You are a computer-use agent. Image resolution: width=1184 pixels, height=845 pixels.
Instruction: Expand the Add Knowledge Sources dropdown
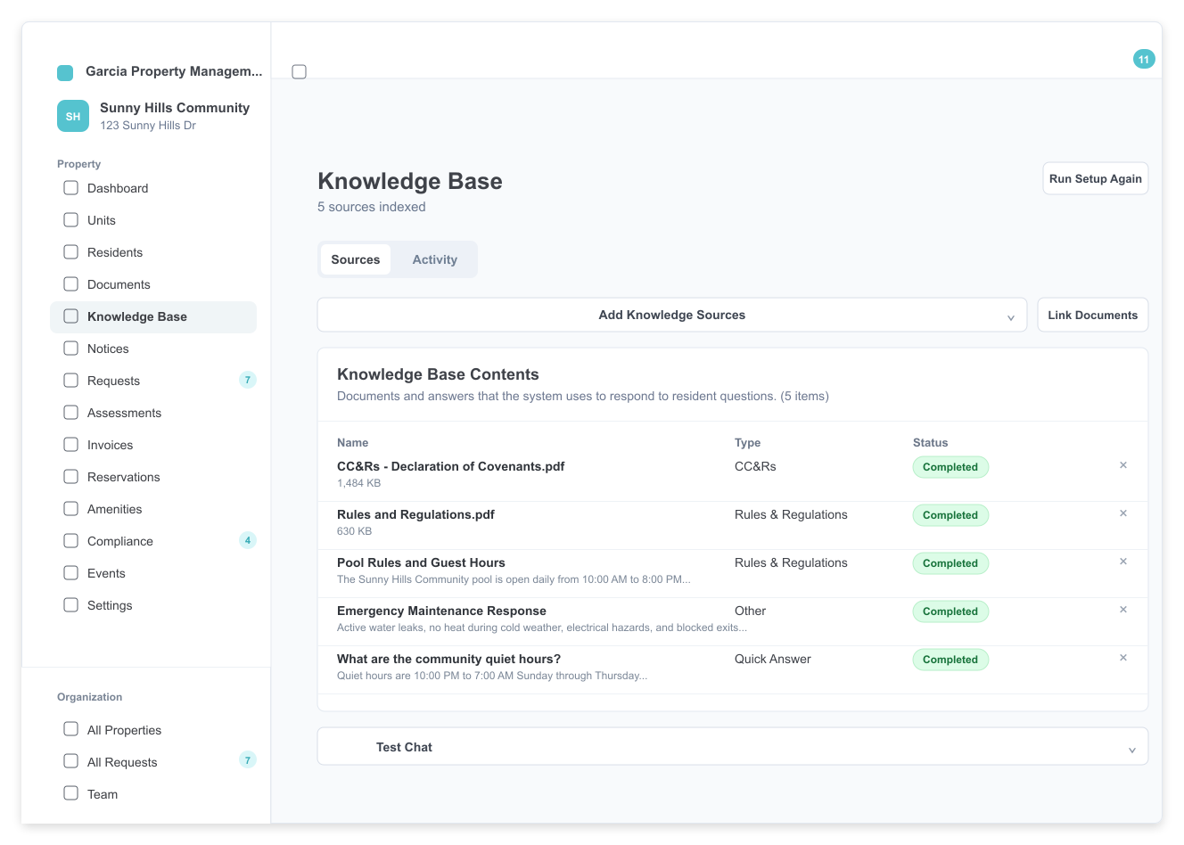(x=672, y=315)
